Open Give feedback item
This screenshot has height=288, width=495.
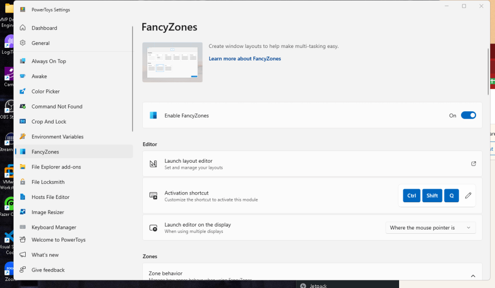(74, 270)
